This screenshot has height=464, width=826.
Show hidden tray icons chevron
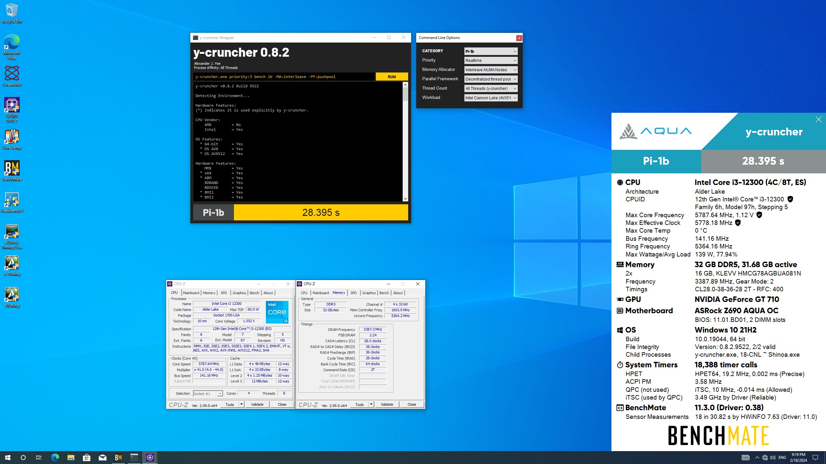point(757,457)
